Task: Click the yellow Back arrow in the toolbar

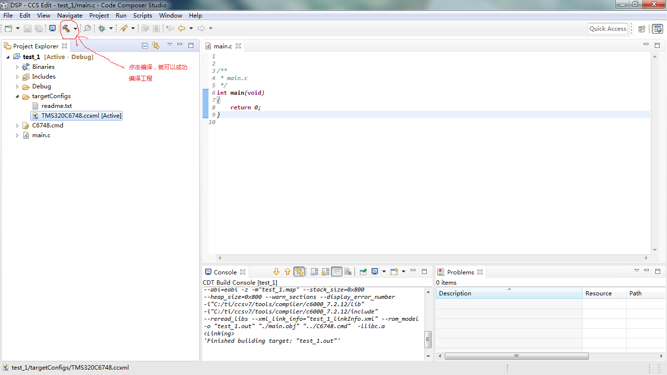Action: coord(182,28)
